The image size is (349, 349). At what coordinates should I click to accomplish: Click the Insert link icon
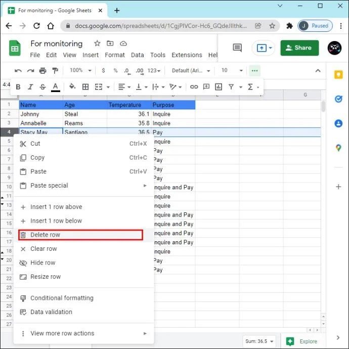194,87
